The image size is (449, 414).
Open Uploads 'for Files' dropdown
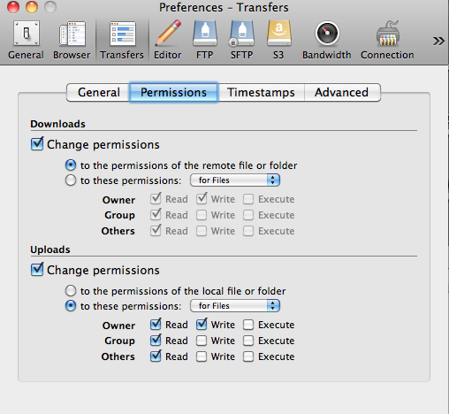tap(235, 305)
